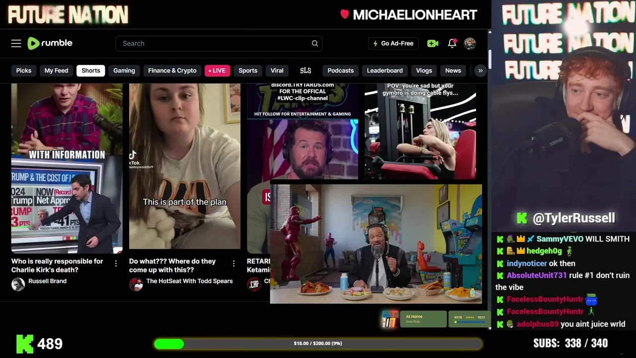The image size is (636, 358).
Task: Click SammyVEVO's chat message
Action: click(x=563, y=239)
